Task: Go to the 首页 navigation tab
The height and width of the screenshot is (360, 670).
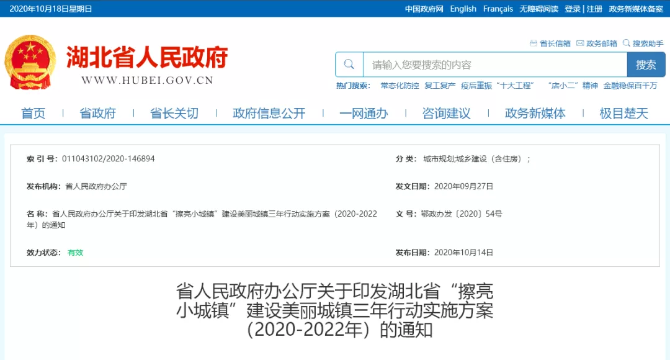Action: 33,113
